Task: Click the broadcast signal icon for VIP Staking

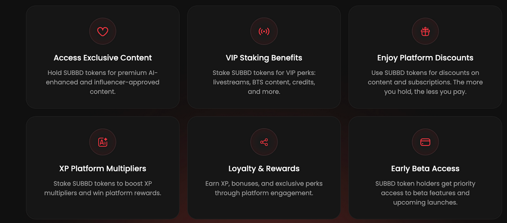Action: (264, 32)
